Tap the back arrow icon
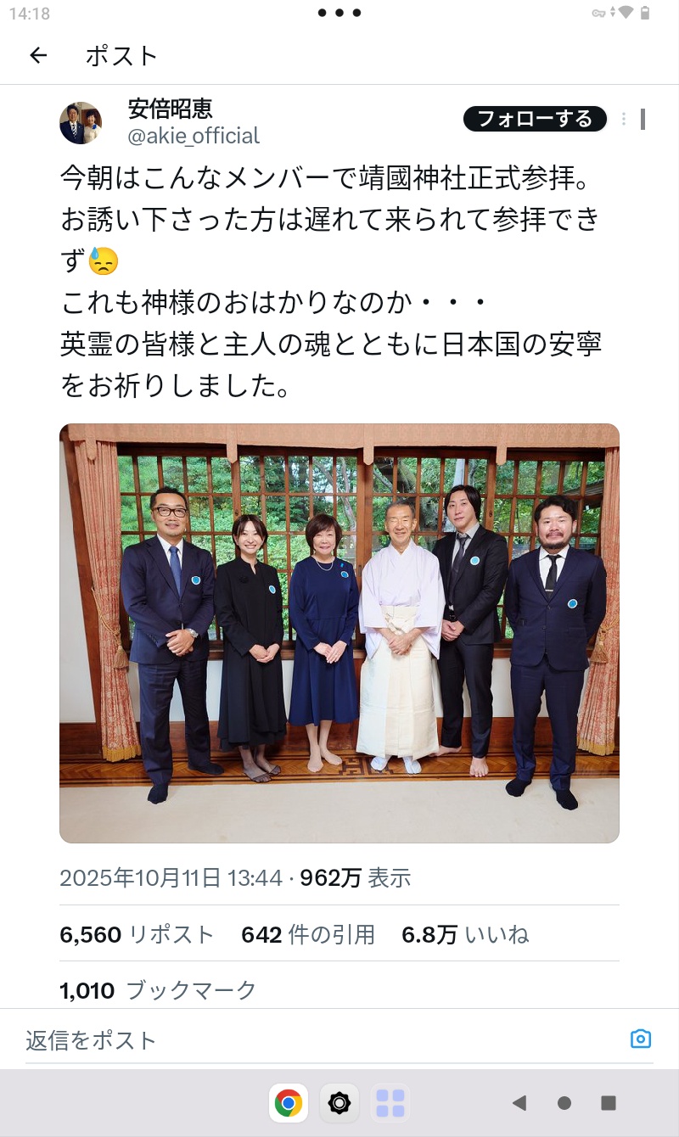 [x=38, y=56]
